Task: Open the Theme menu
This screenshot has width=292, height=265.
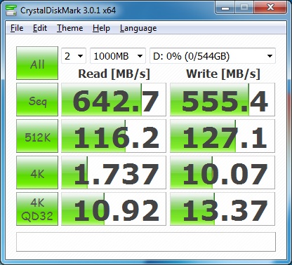Action: click(x=70, y=28)
